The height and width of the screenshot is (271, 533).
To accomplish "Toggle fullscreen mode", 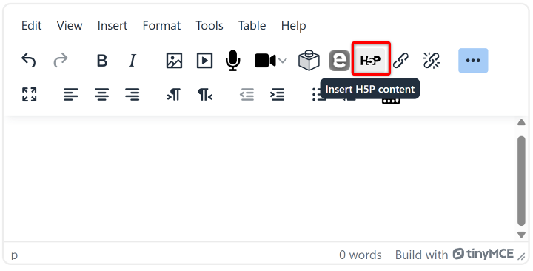I will [x=29, y=94].
